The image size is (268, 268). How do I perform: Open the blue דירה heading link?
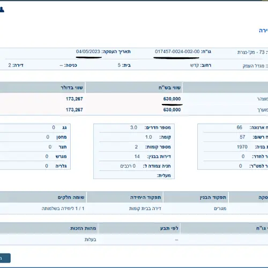coord(264,31)
